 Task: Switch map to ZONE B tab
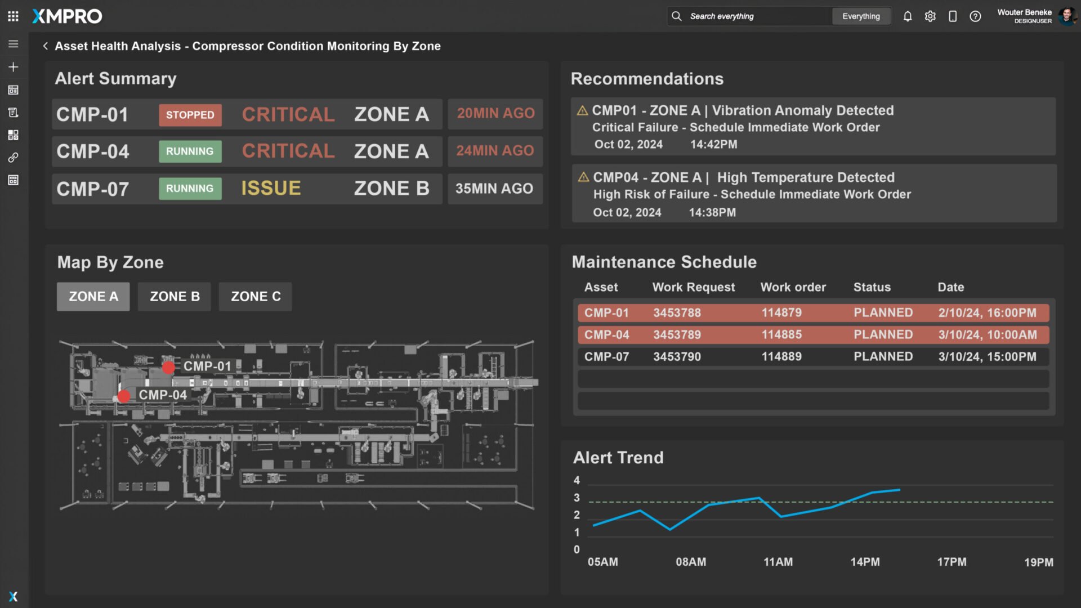(175, 297)
